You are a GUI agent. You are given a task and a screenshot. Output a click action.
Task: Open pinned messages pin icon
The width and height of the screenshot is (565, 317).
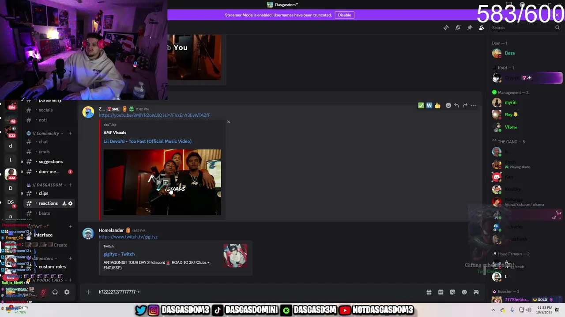pyautogui.click(x=470, y=27)
